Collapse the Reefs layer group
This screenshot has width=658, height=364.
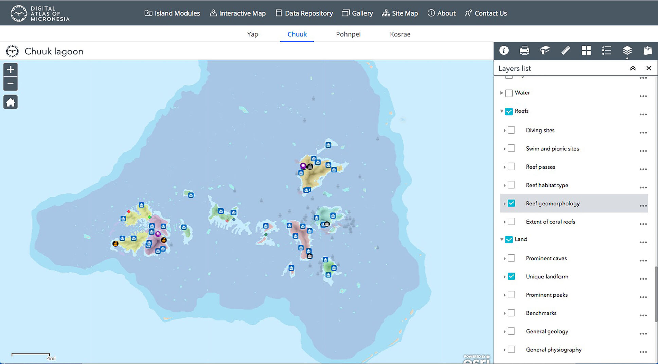(x=502, y=111)
